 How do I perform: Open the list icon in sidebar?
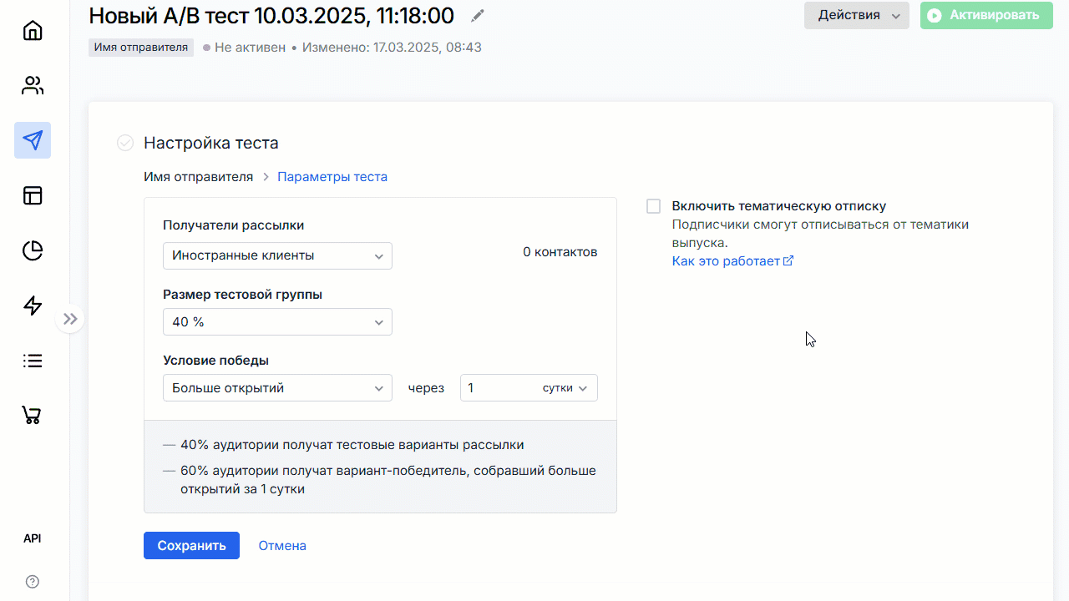[33, 361]
